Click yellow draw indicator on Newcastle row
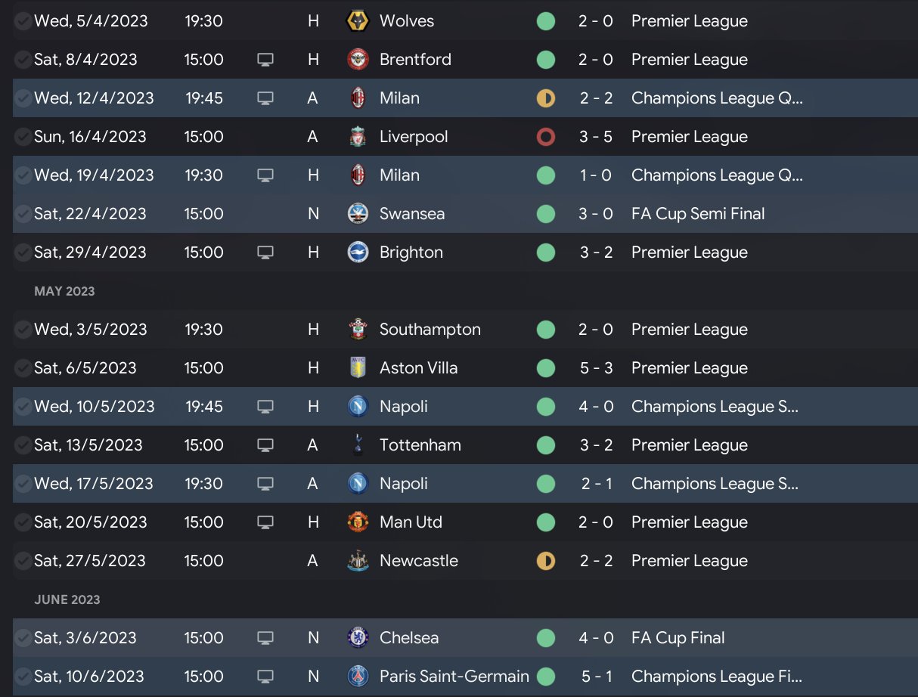The height and width of the screenshot is (697, 918). (545, 561)
